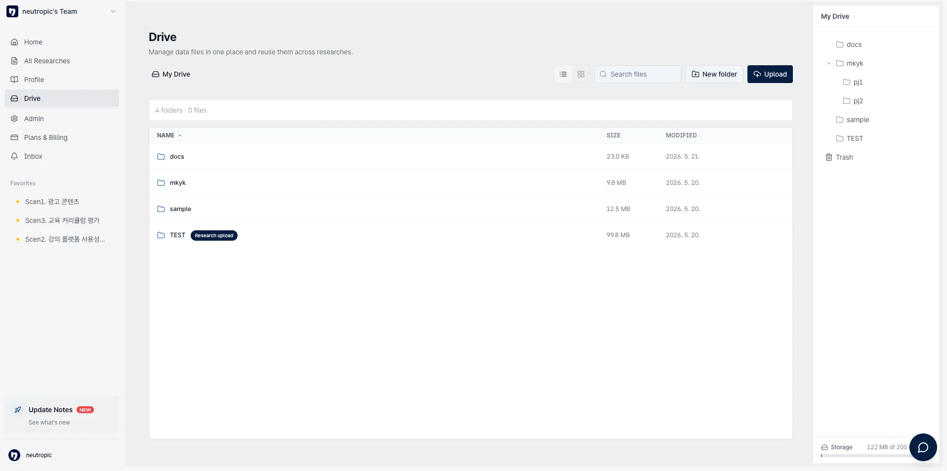The image size is (947, 471).
Task: Click the 12.5 MB size cell
Action: click(x=618, y=209)
